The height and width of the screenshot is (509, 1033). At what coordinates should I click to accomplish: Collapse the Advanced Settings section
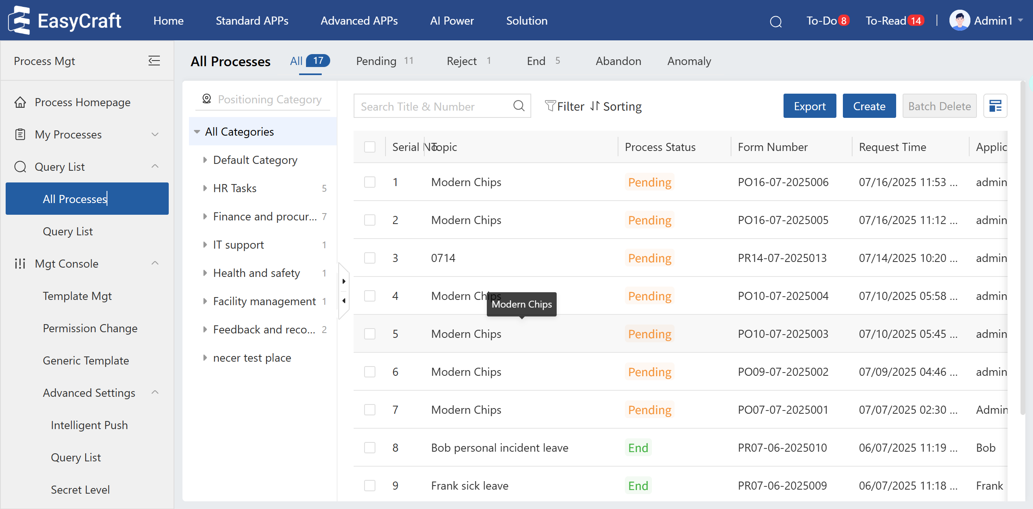tap(155, 392)
